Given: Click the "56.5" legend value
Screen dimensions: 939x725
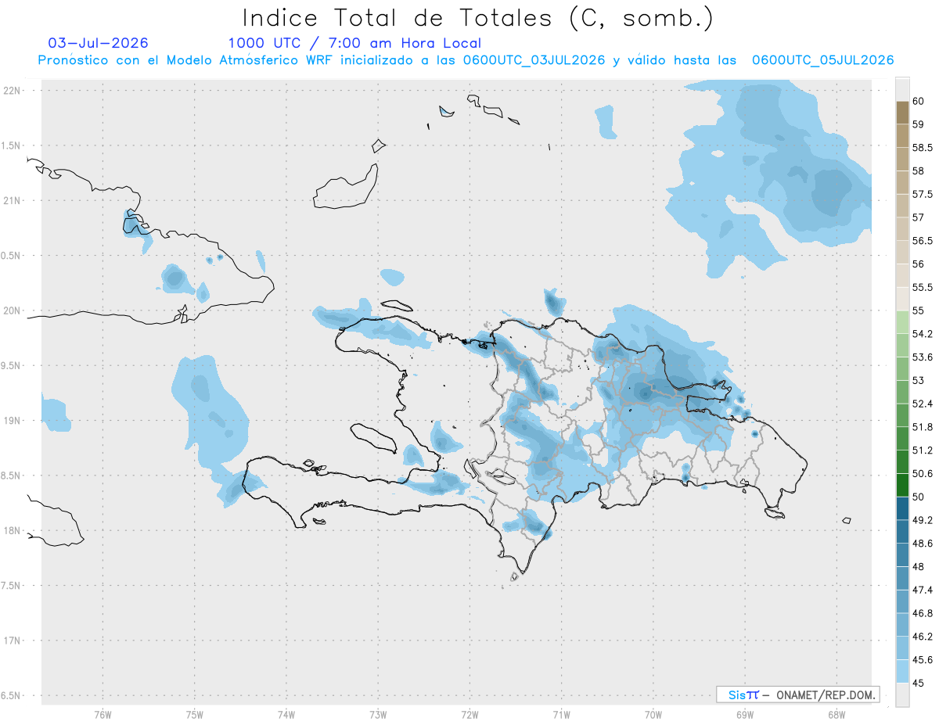Looking at the screenshot, I should pyautogui.click(x=922, y=241).
